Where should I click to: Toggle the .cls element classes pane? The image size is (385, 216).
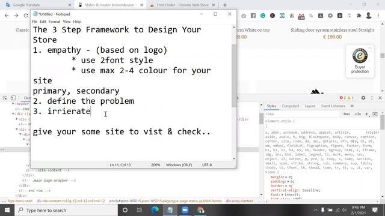[357, 114]
